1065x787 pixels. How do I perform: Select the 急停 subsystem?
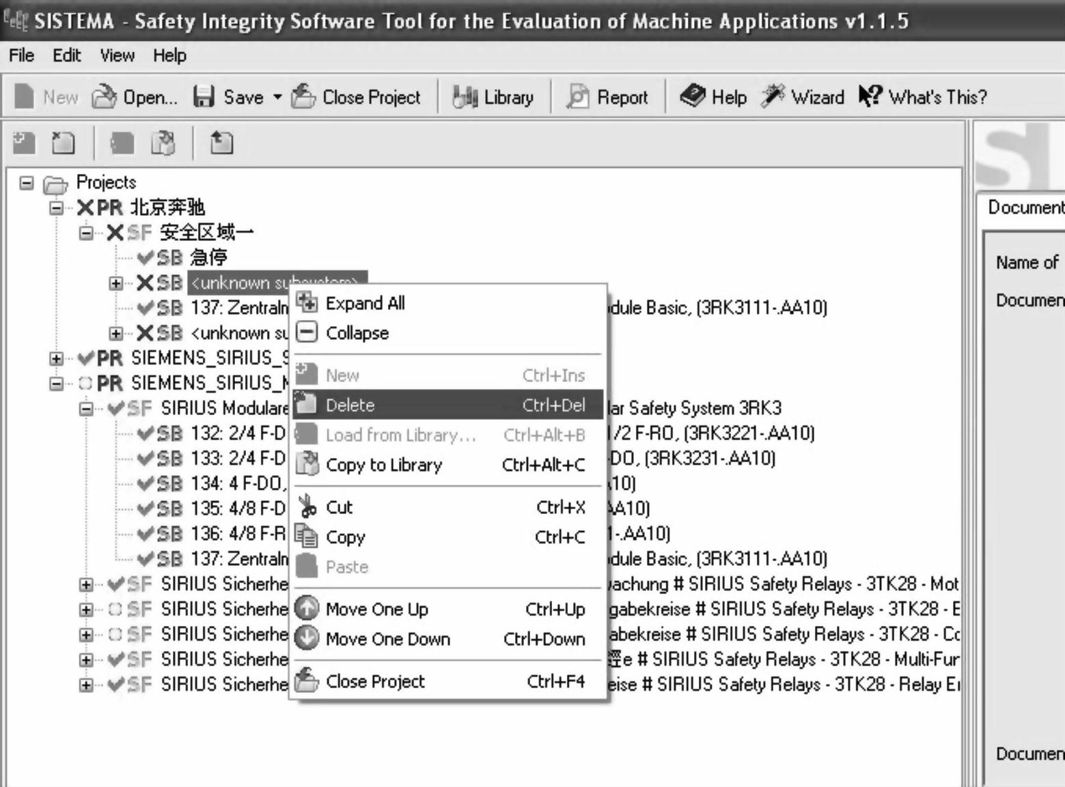pyautogui.click(x=208, y=257)
